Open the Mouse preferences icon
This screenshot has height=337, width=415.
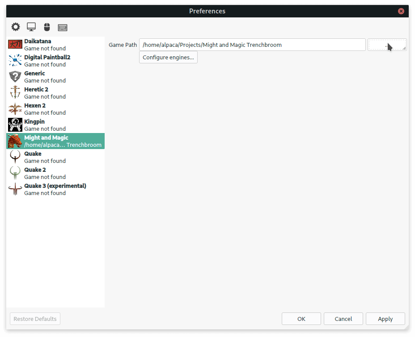[x=47, y=27]
